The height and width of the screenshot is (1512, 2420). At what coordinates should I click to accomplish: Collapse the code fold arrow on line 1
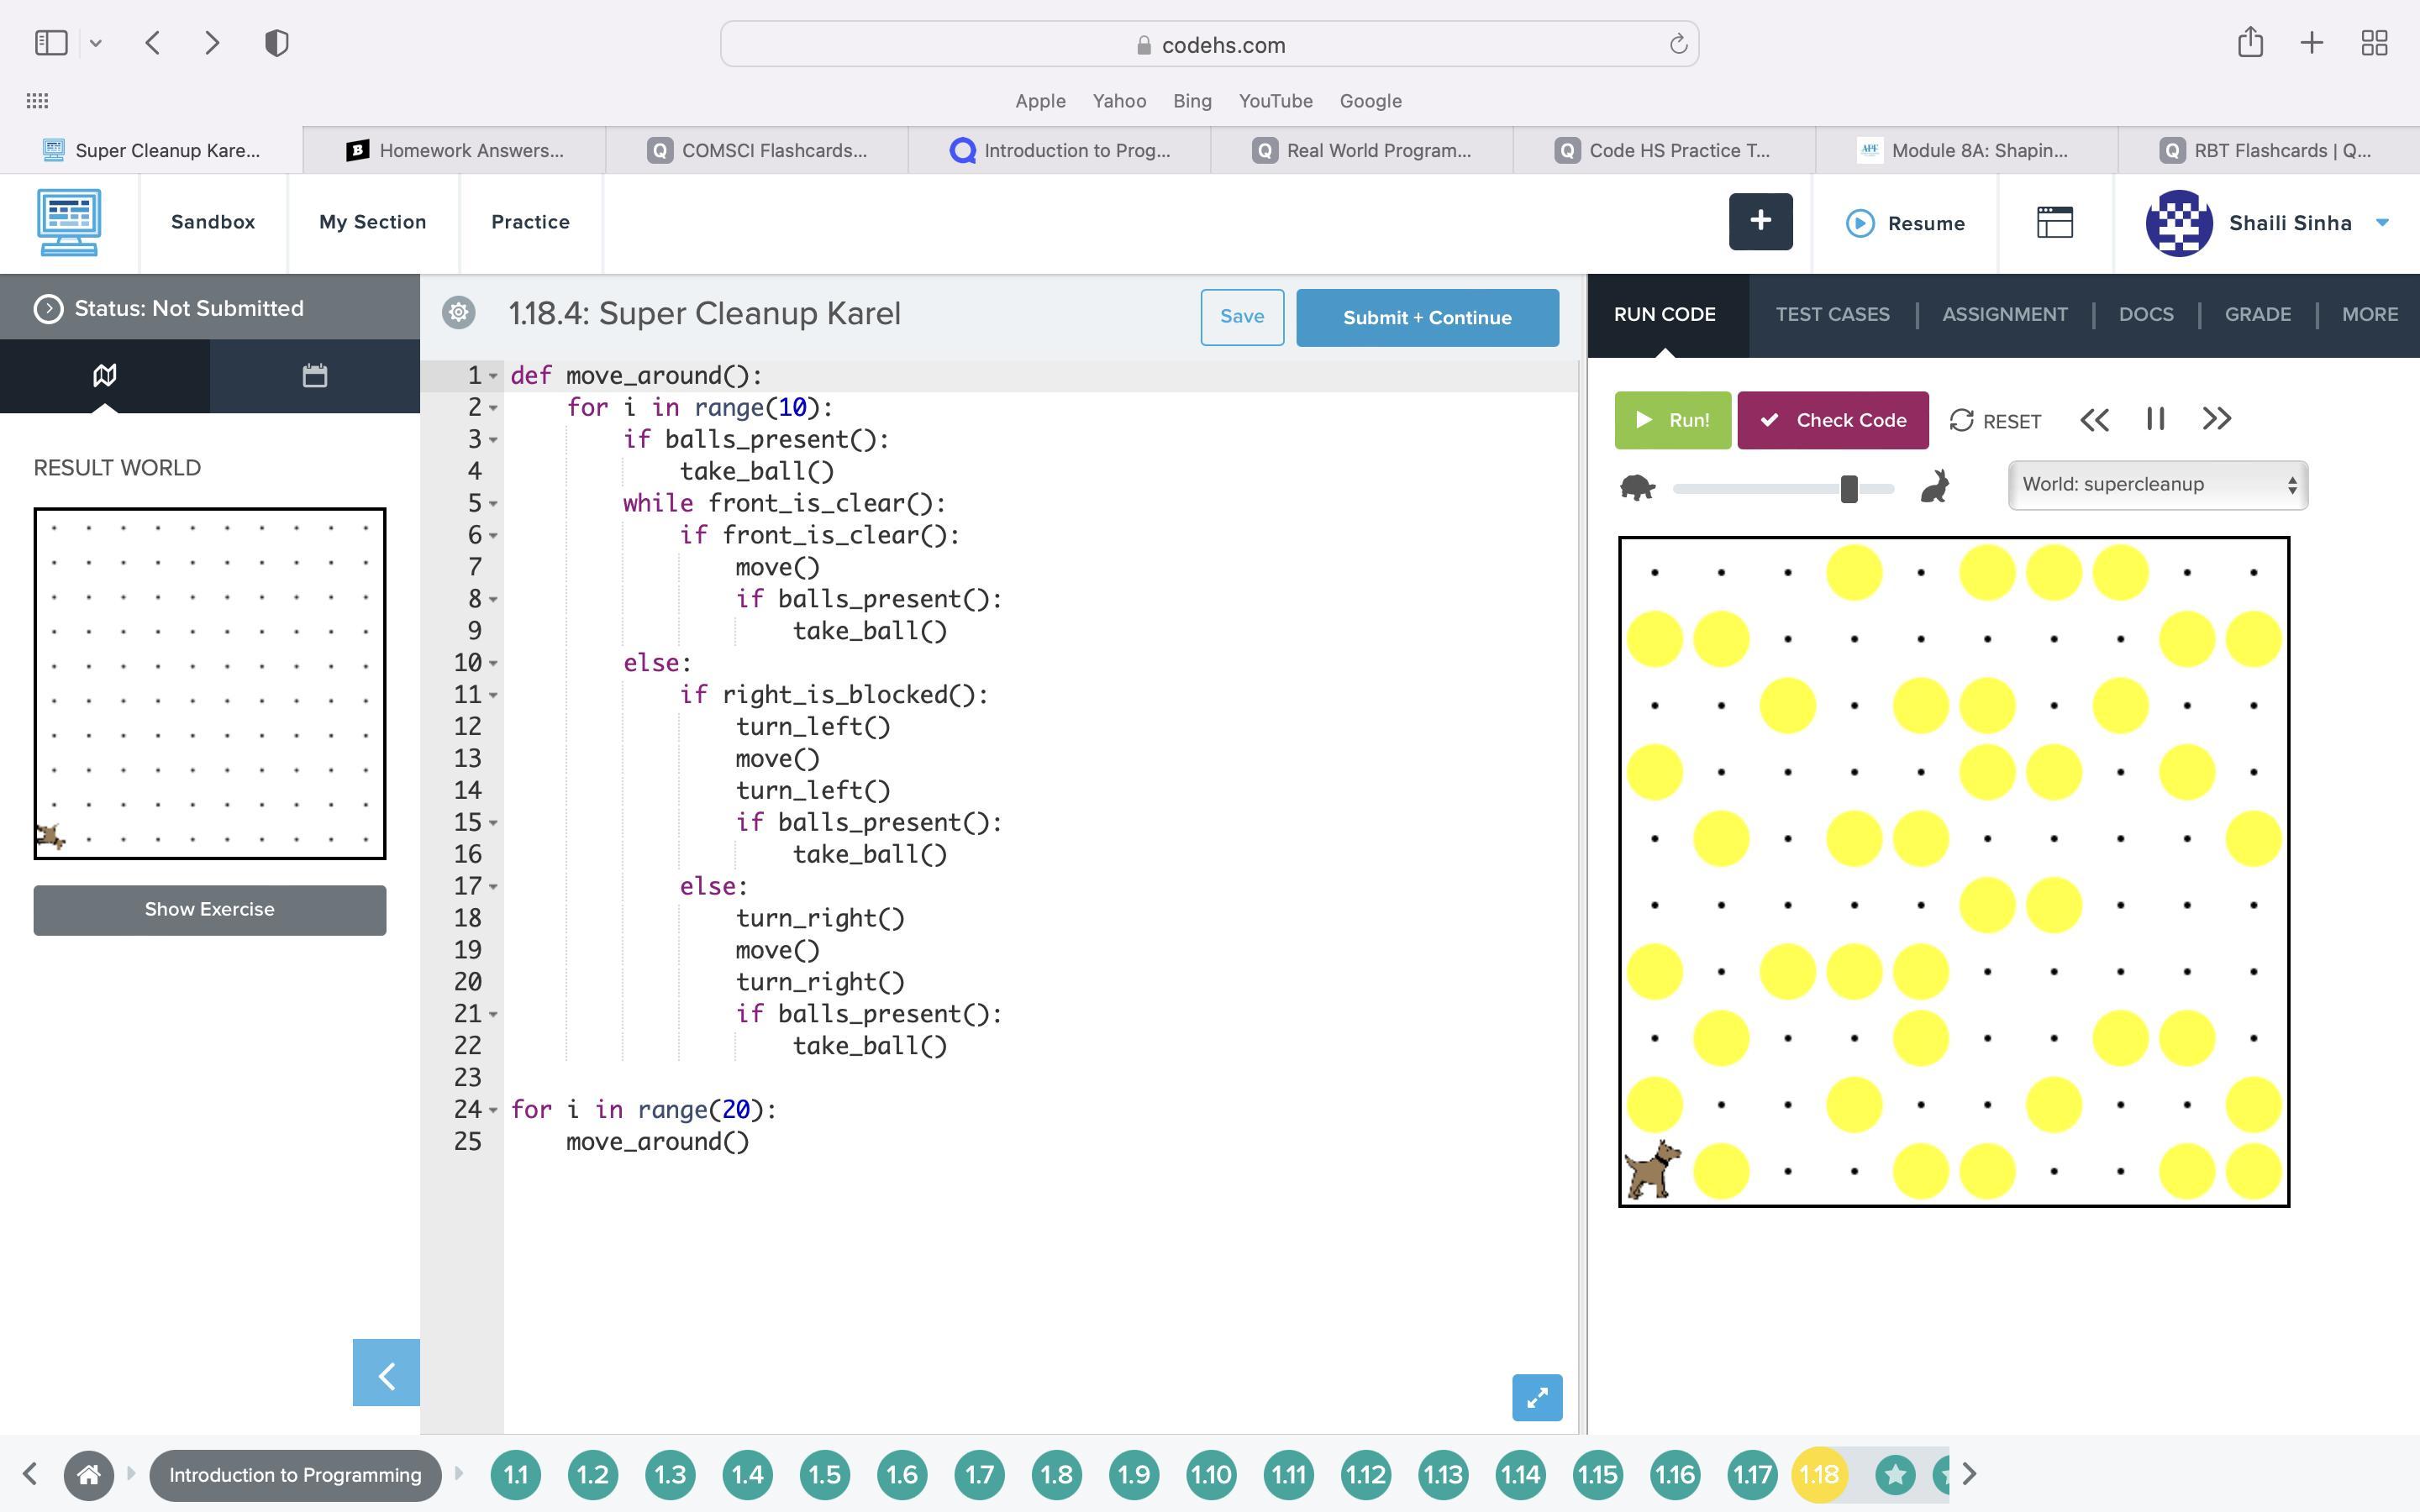coord(494,376)
